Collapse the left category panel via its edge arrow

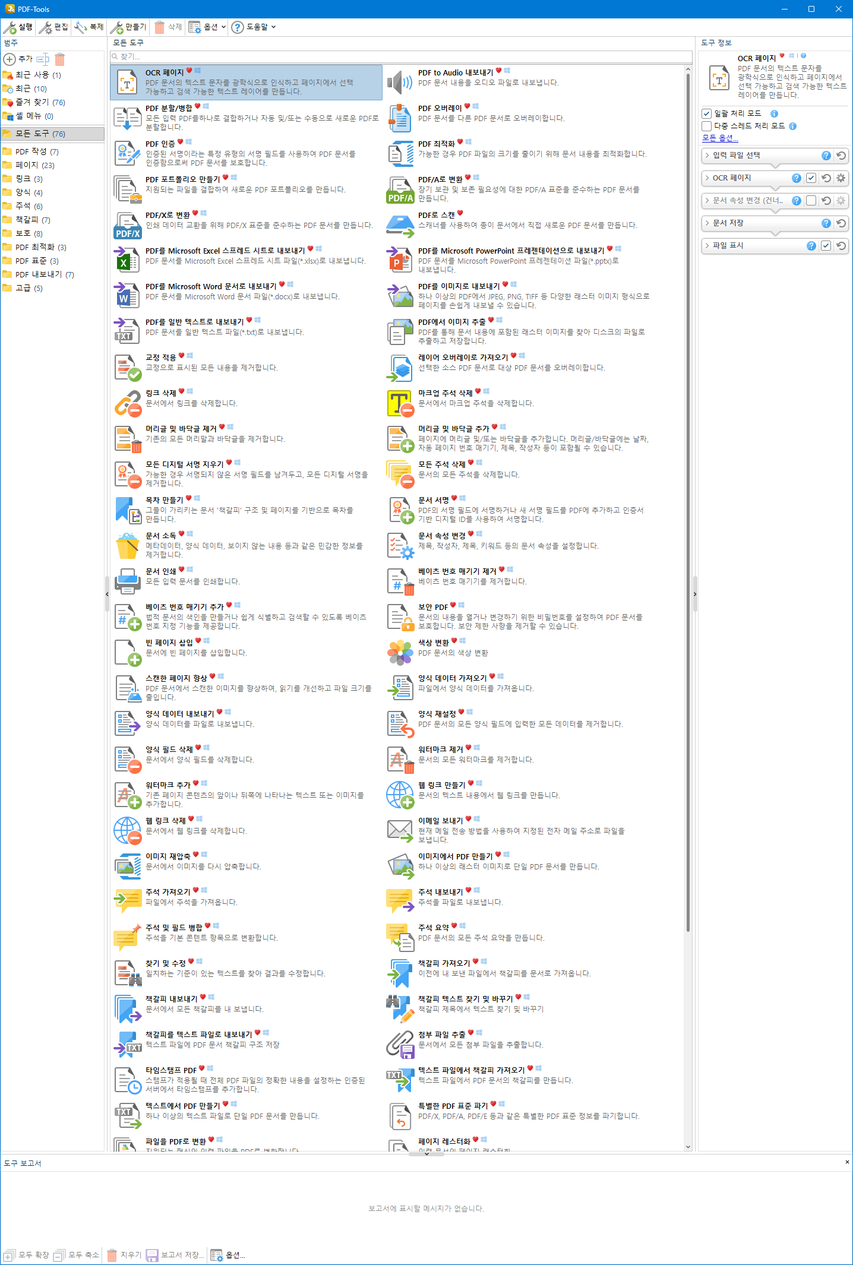pyautogui.click(x=107, y=594)
